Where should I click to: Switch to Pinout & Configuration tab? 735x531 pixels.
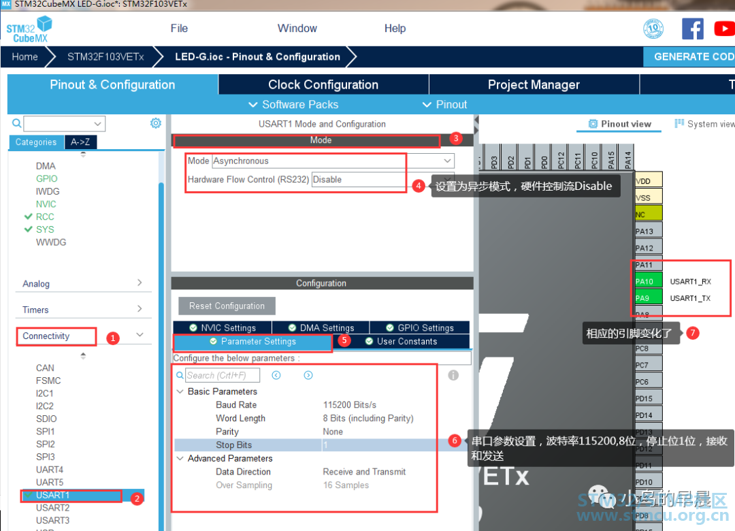coord(112,84)
